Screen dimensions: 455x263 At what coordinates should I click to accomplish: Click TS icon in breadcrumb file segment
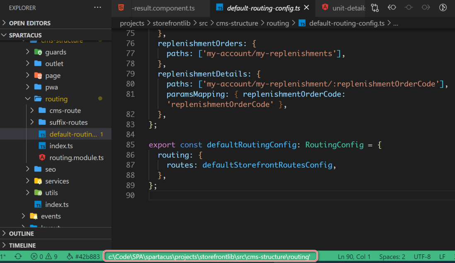302,23
